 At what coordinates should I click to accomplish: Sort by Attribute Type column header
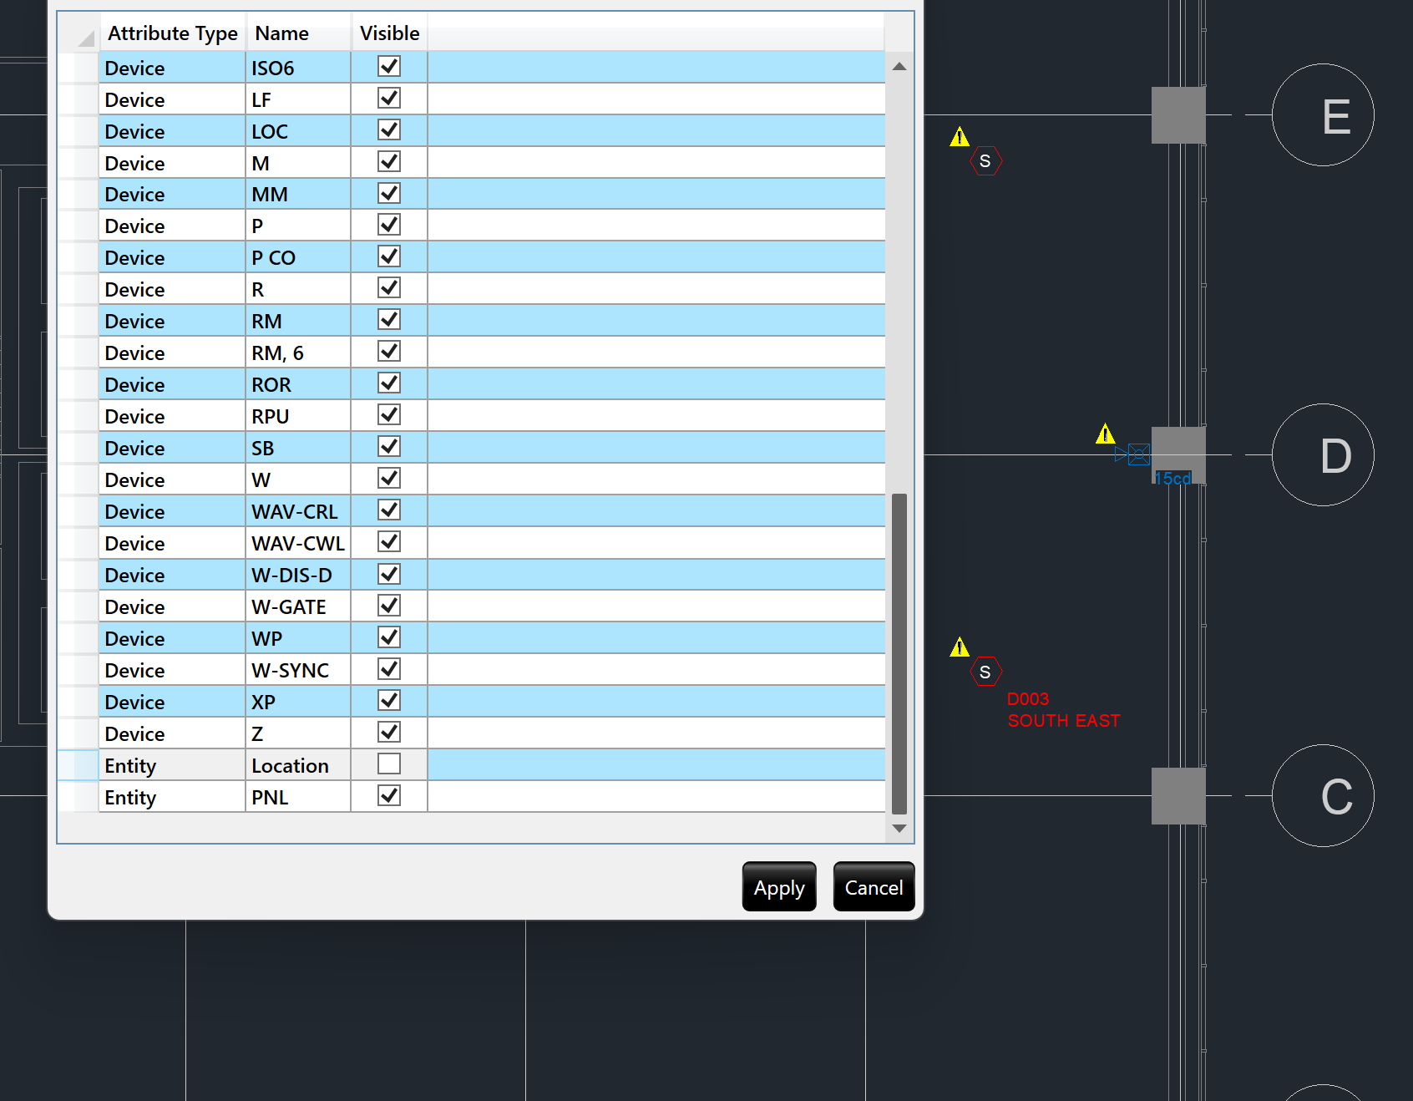(x=173, y=33)
